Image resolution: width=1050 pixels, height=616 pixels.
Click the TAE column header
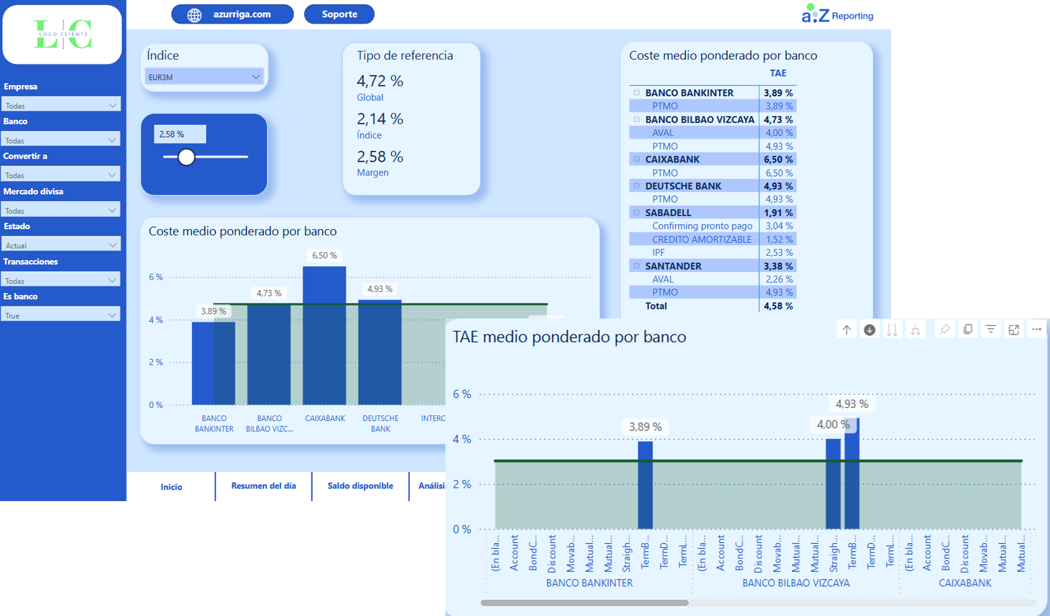(x=778, y=73)
